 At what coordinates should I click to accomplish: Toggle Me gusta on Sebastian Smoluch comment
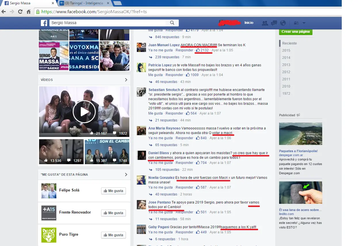(155, 113)
